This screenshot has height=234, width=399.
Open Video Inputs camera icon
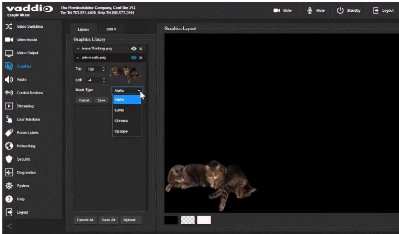9,40
